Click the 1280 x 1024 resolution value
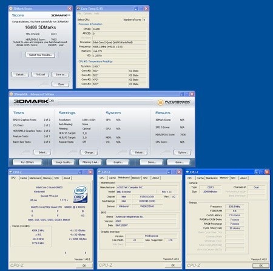Viewport: 273px width, 271px height. (89, 120)
